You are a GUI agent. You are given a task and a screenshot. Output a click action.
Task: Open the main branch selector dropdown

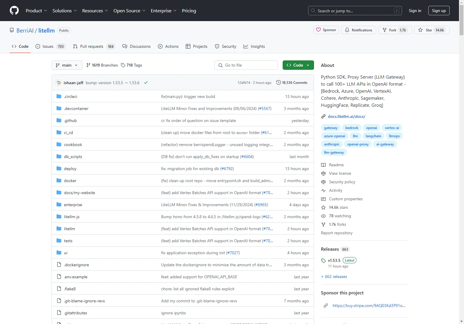click(x=67, y=65)
